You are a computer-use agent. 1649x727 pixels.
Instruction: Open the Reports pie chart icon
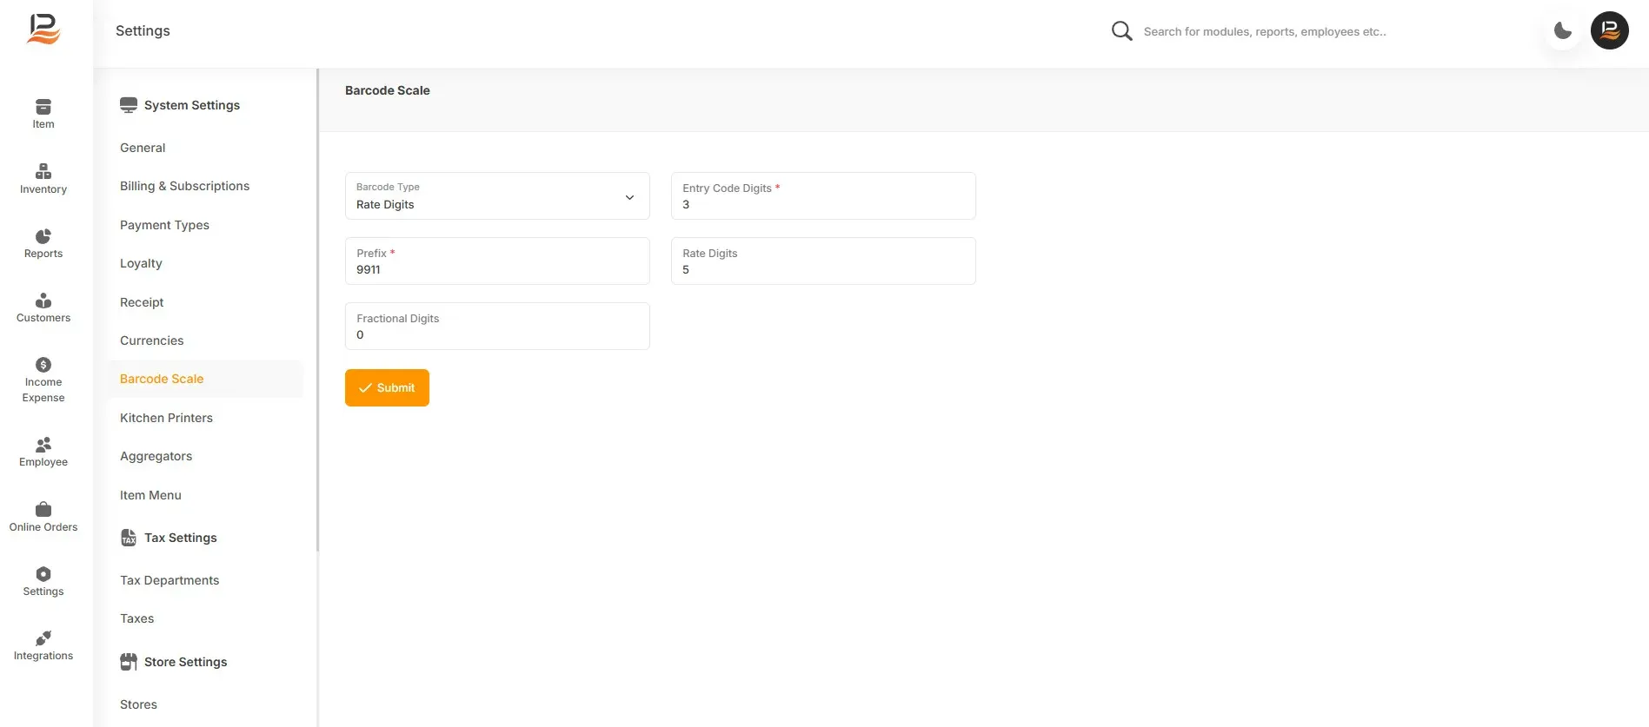coord(43,236)
